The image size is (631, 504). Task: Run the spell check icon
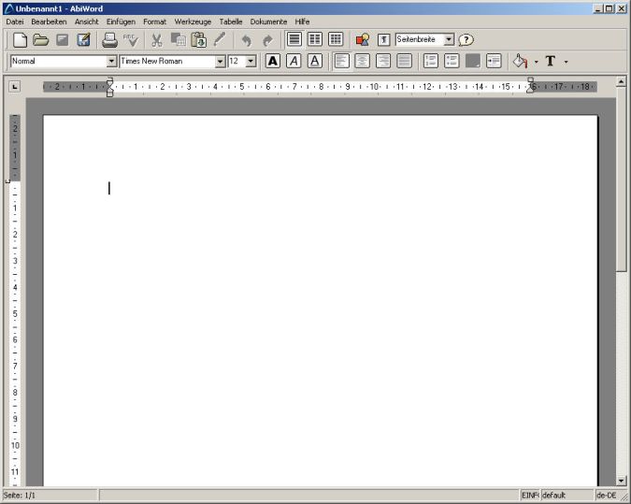tap(131, 40)
